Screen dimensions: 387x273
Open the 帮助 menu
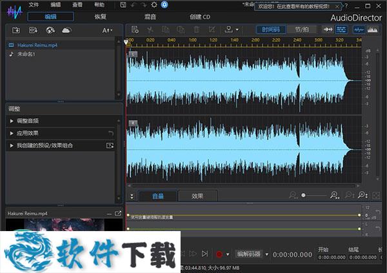tap(99, 5)
